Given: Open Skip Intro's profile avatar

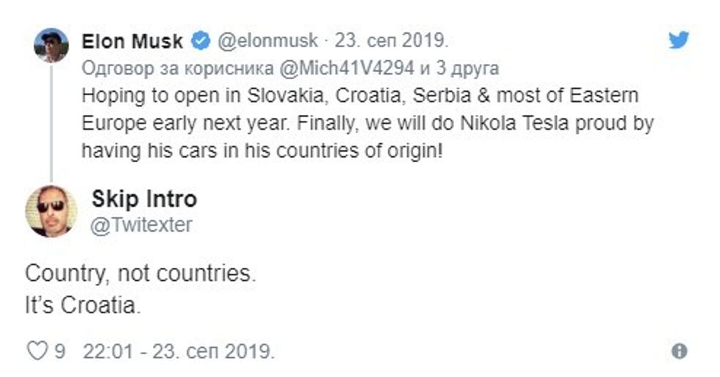Looking at the screenshot, I should (x=51, y=211).
